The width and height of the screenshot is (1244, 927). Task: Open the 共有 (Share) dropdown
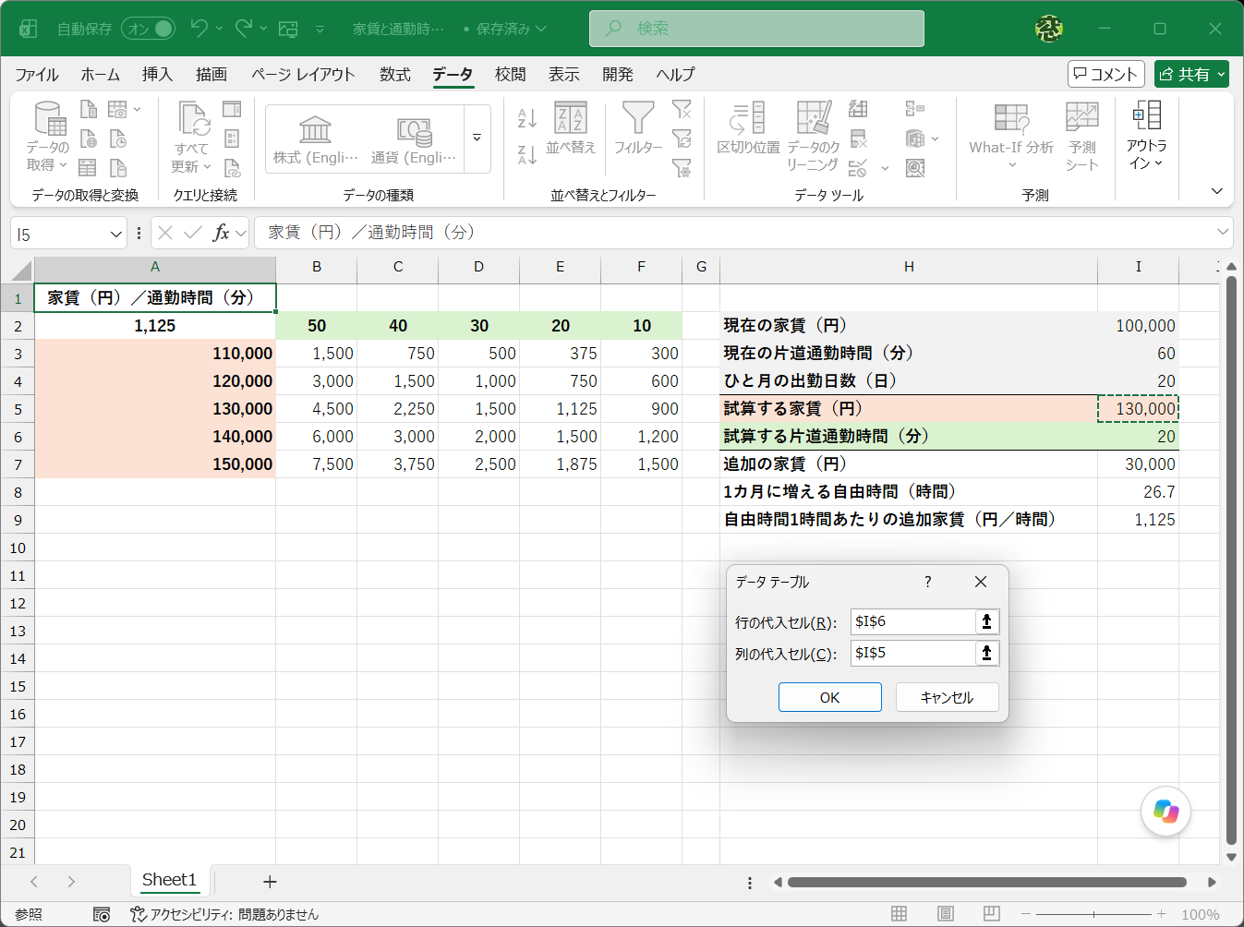[1191, 74]
